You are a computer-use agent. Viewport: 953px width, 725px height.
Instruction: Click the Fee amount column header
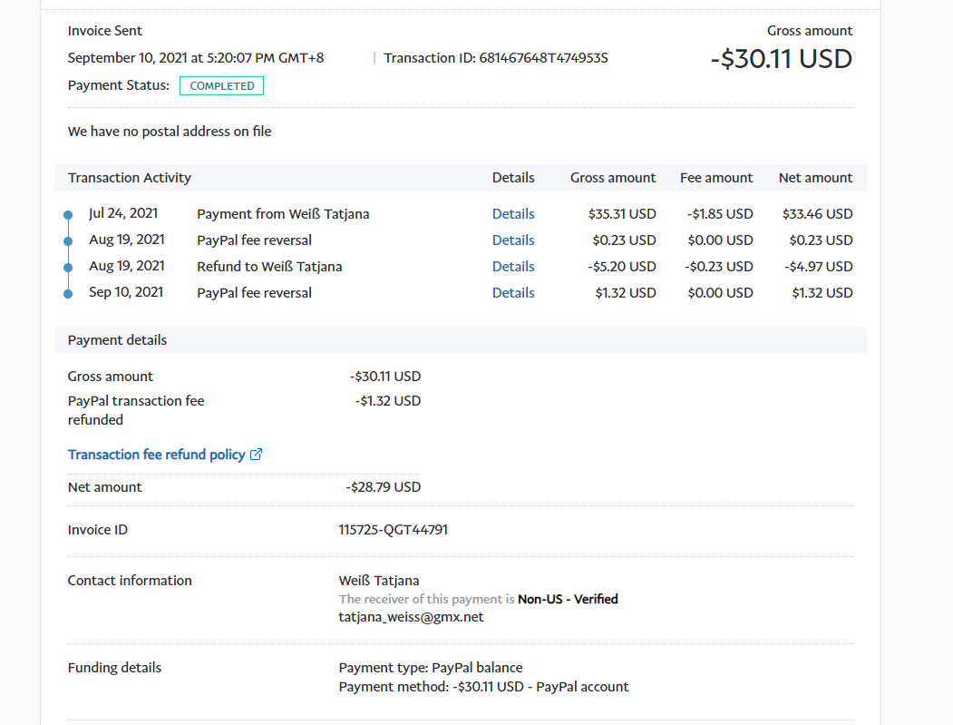click(x=716, y=178)
